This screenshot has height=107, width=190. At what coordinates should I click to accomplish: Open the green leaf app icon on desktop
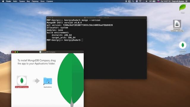pos(183,7)
